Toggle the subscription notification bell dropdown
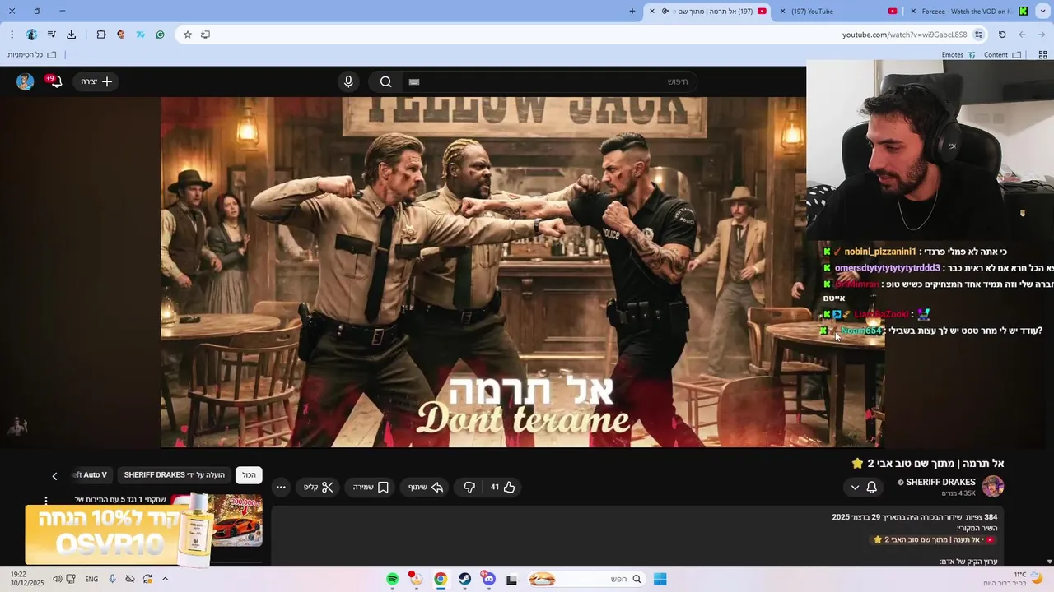 click(x=864, y=487)
